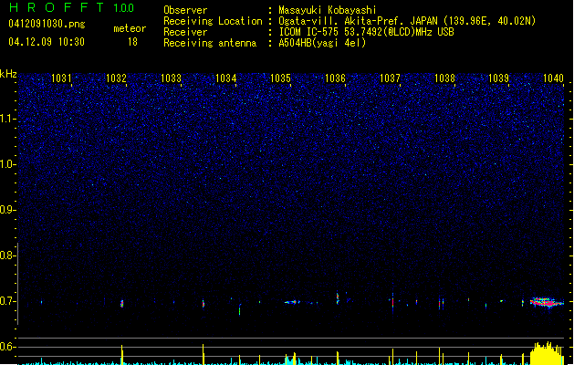Click the Ogata-vill. Akita-Pref. JAPAN location value
The width and height of the screenshot is (574, 365).
coord(407,21)
